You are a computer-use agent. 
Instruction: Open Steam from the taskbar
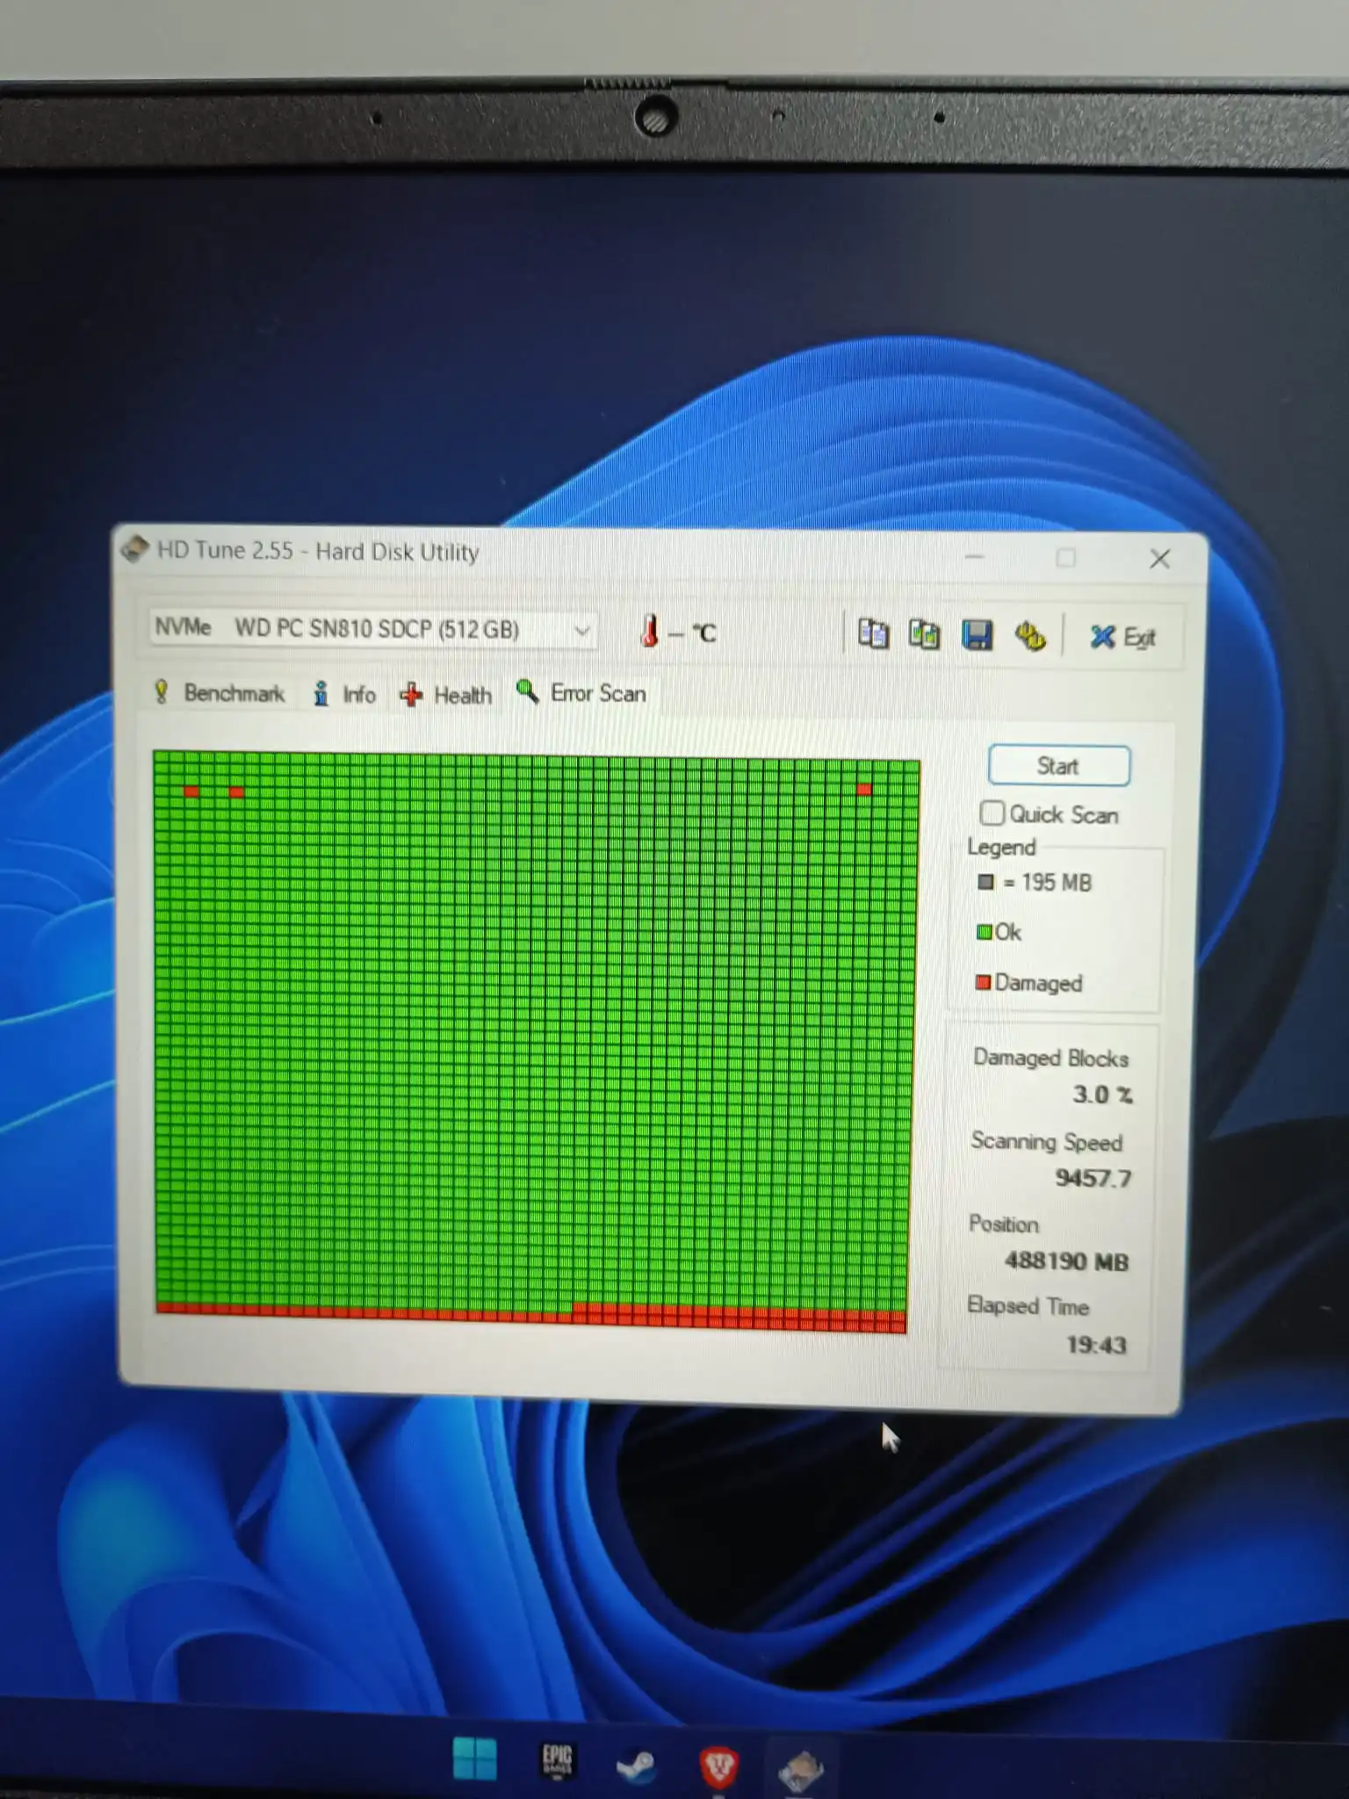click(636, 1765)
